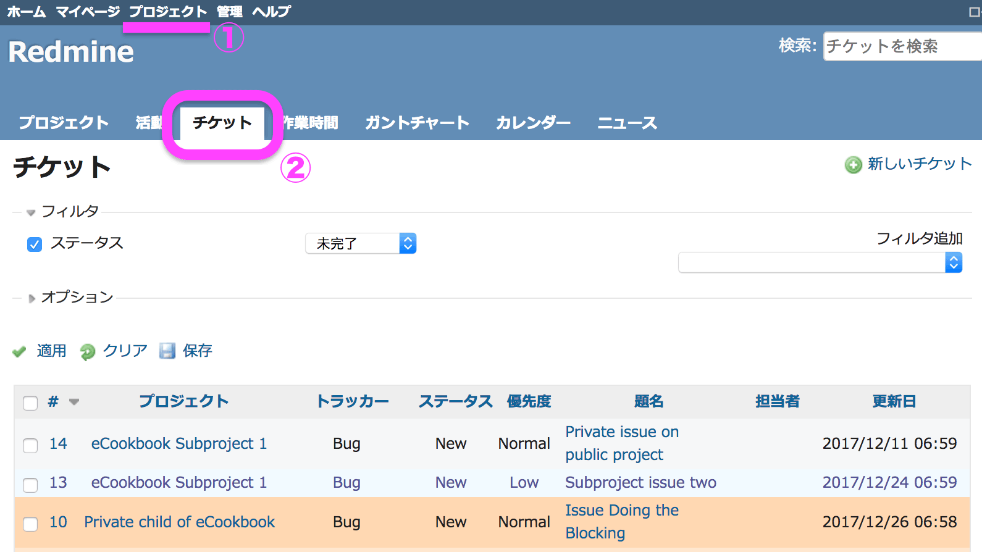Open ヘルプ in the top menu
982x552 pixels.
tap(272, 12)
